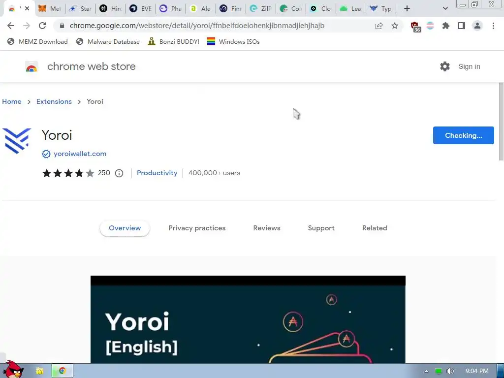504x378 pixels.
Task: Open the Windows ISOs bookmark
Action: pos(233,41)
